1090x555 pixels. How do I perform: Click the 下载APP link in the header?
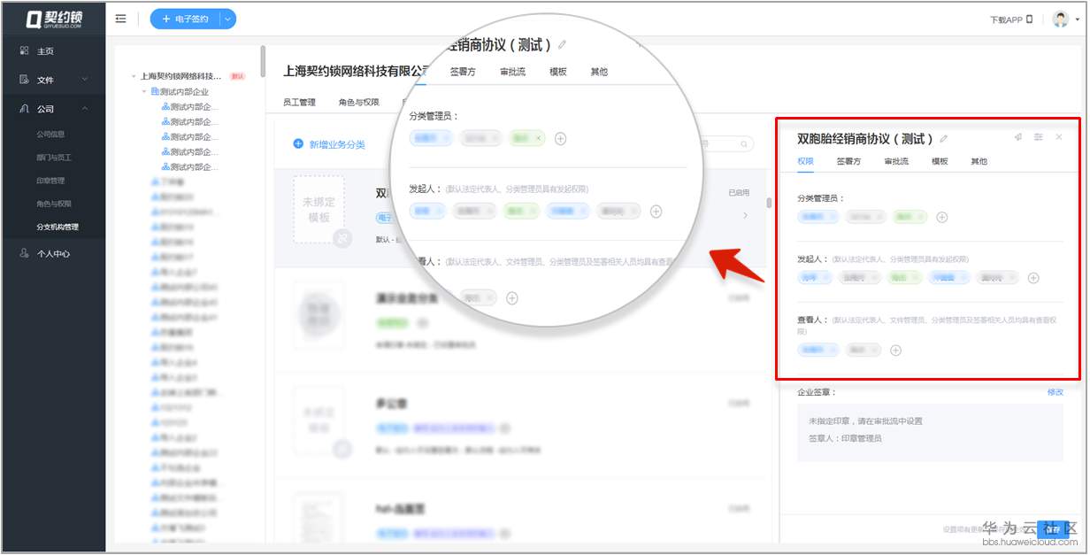click(x=1010, y=19)
